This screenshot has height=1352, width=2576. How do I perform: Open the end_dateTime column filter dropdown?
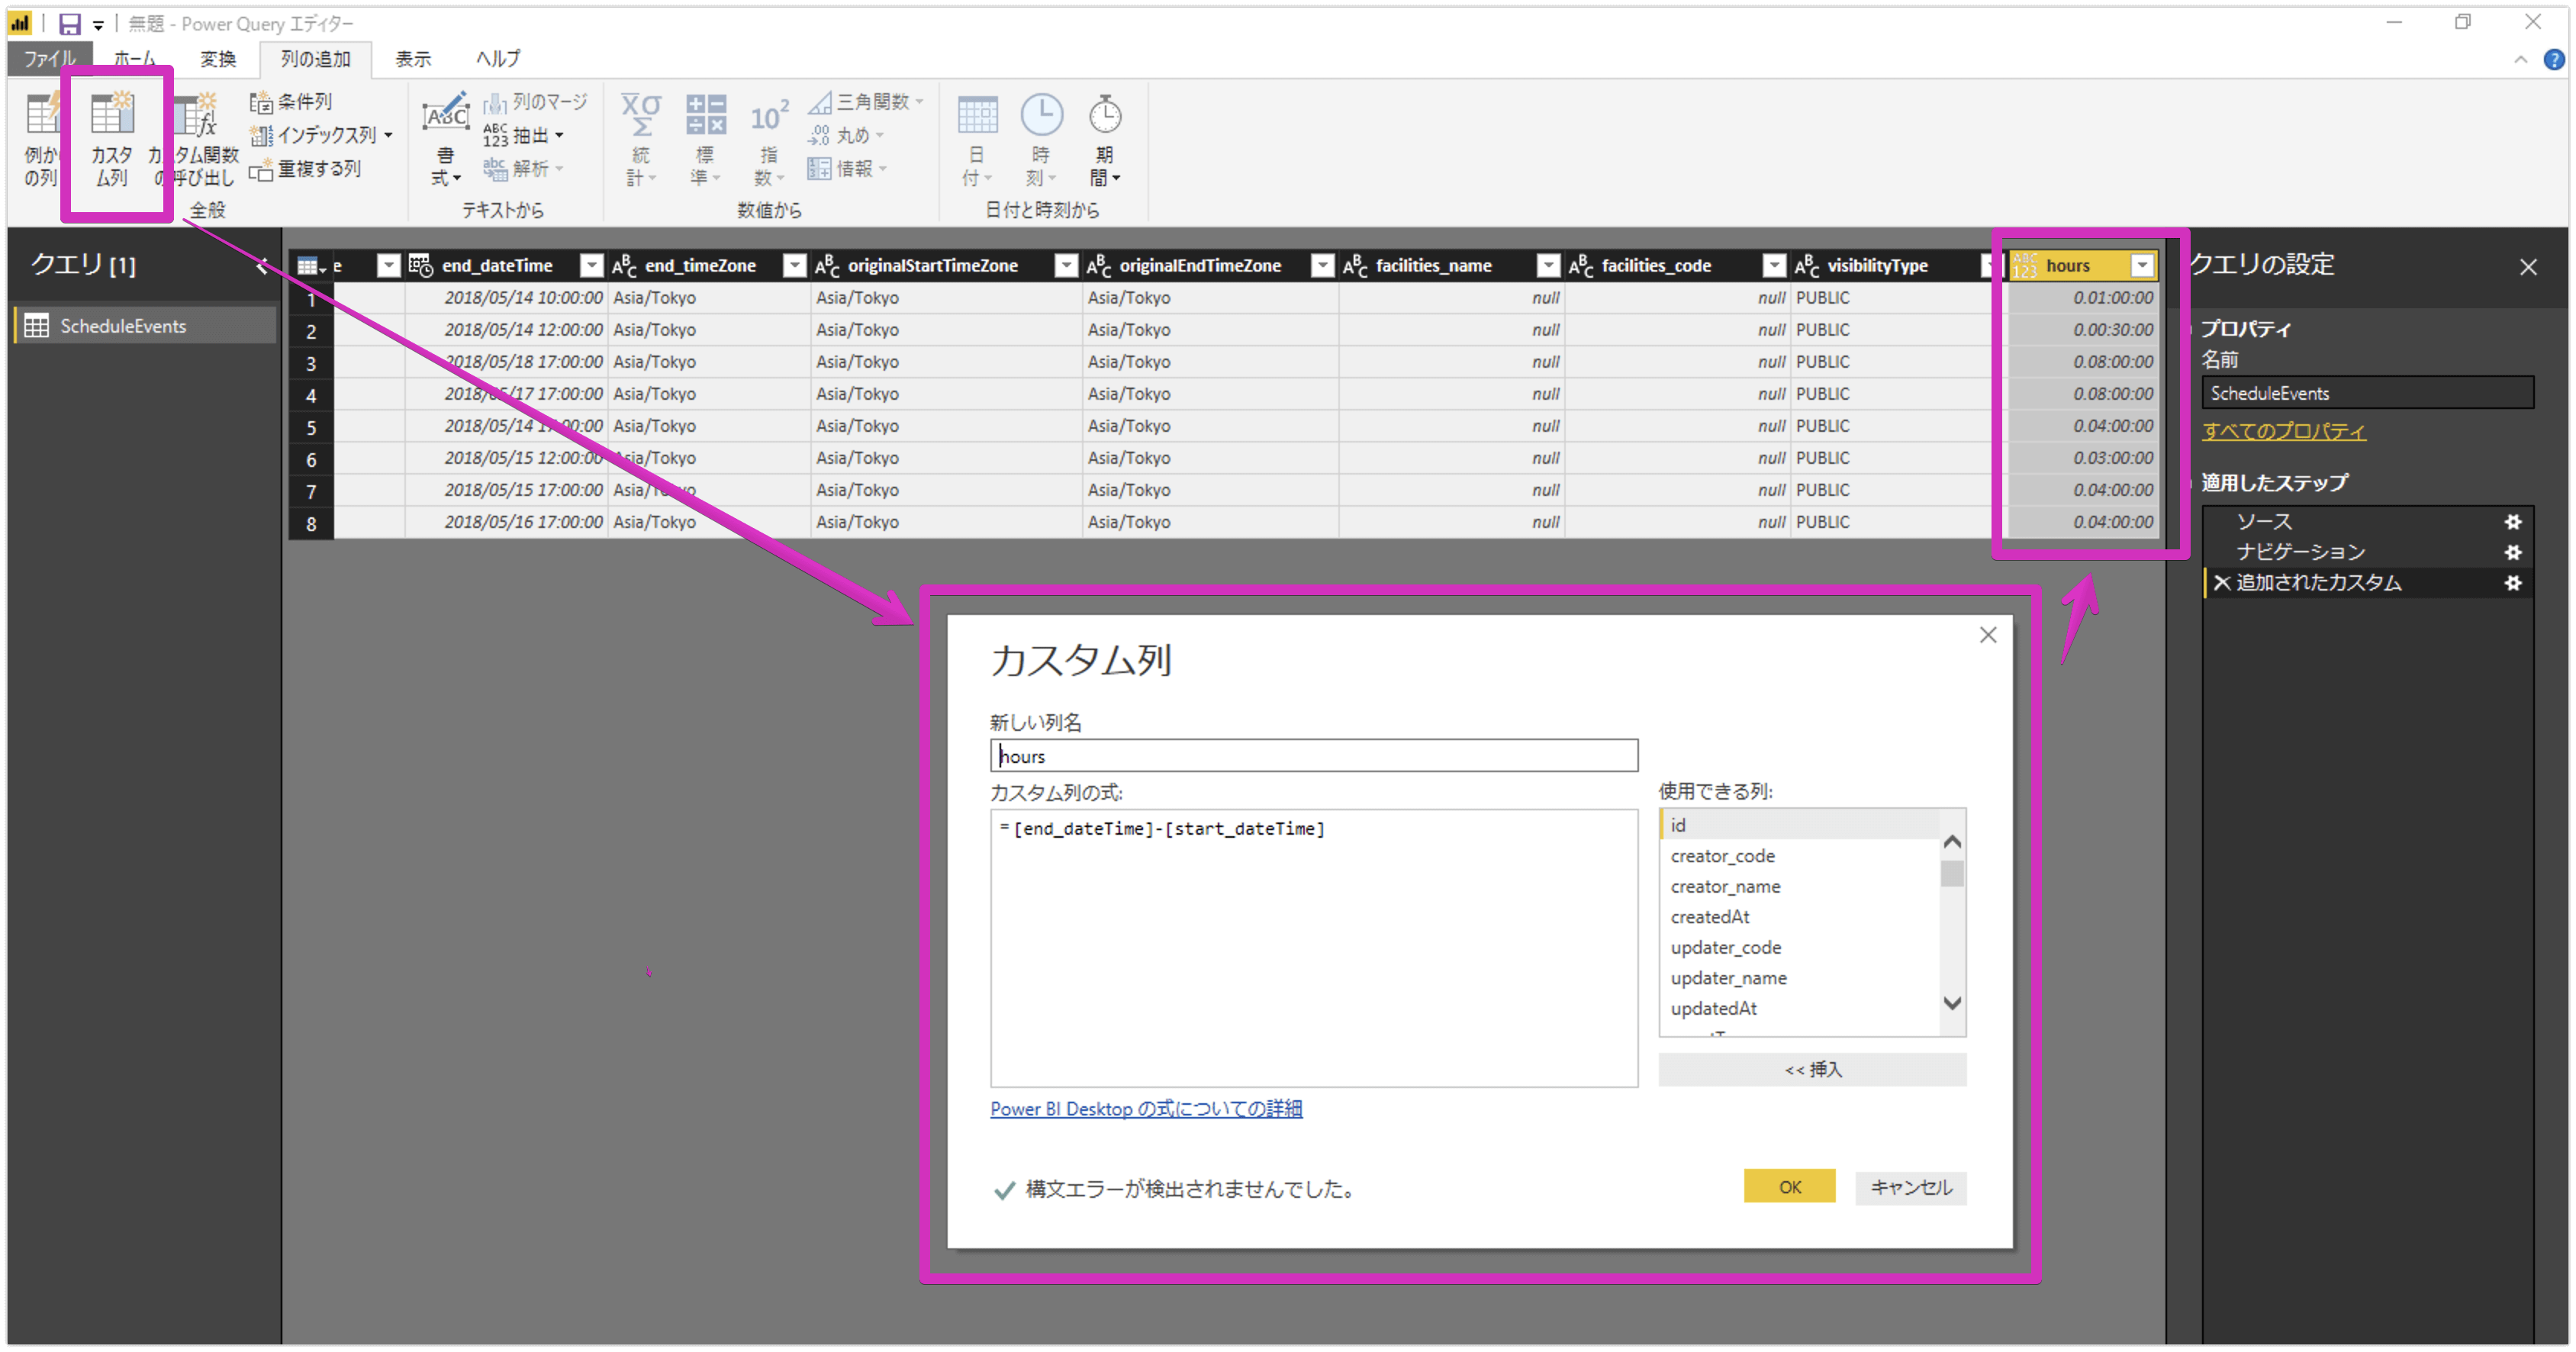coord(592,266)
